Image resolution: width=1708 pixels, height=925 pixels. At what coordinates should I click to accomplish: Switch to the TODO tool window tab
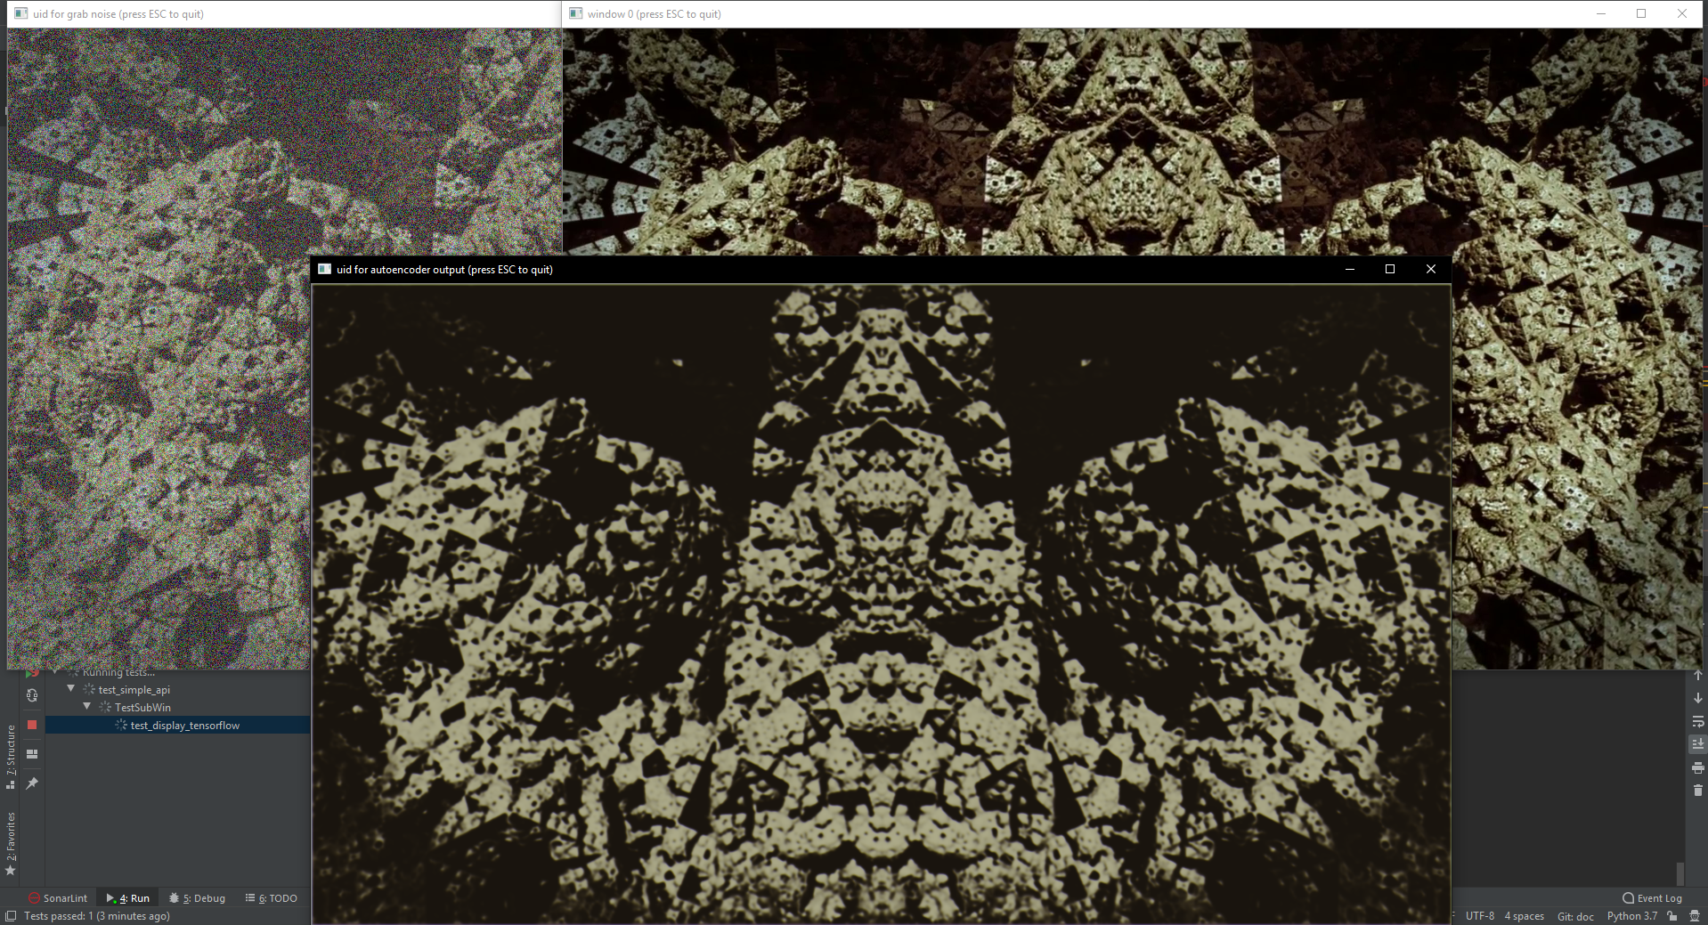tap(272, 898)
